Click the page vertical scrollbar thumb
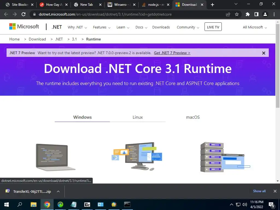280x210 pixels. click(278, 66)
